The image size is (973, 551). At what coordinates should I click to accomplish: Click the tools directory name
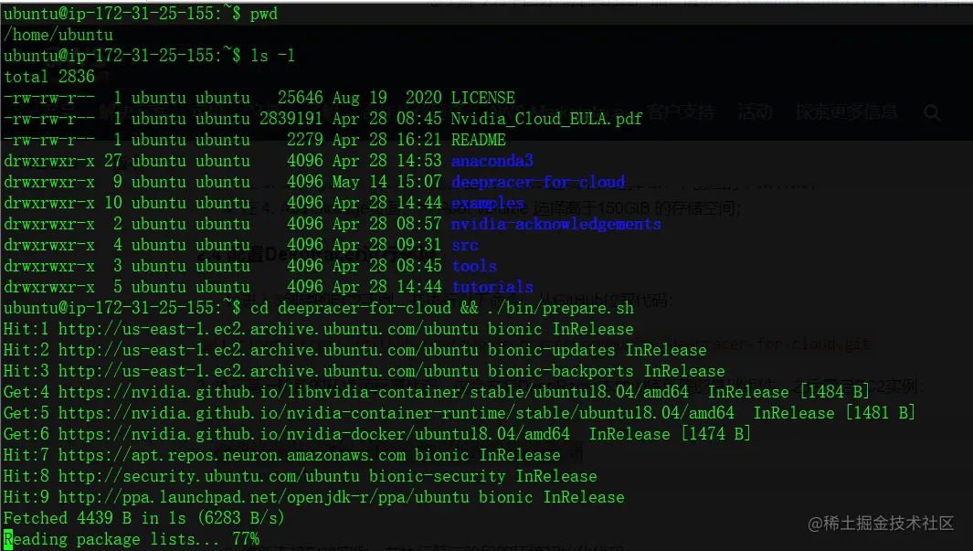tap(474, 266)
